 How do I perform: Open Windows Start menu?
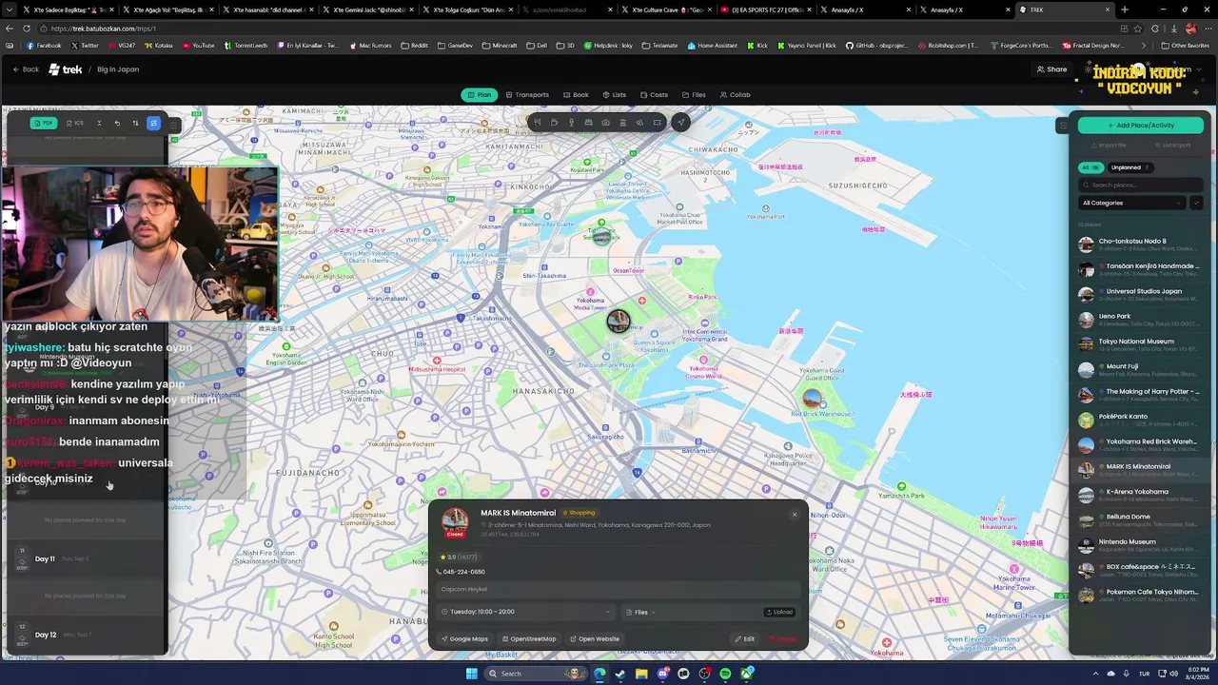471,674
